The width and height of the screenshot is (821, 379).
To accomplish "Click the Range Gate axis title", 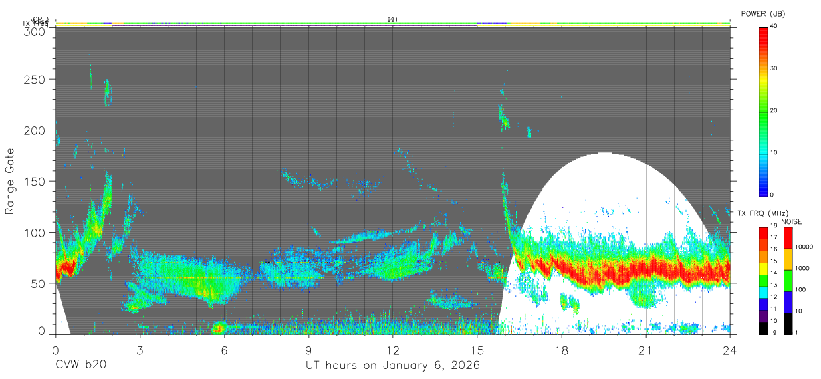I will [x=11, y=181].
